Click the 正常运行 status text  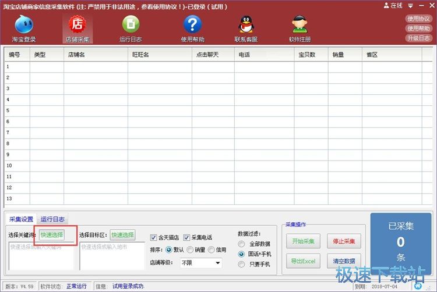(x=77, y=286)
